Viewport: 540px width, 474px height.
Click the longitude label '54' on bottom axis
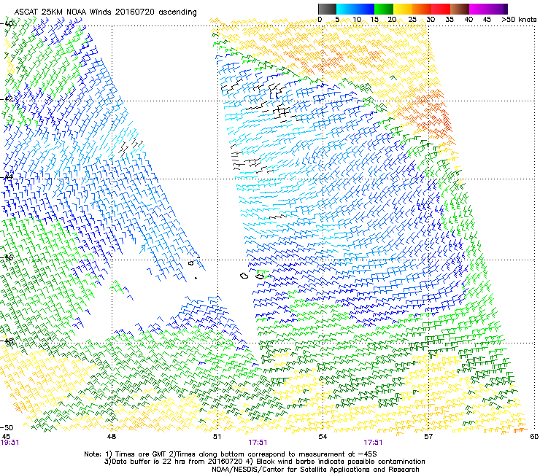(x=323, y=437)
